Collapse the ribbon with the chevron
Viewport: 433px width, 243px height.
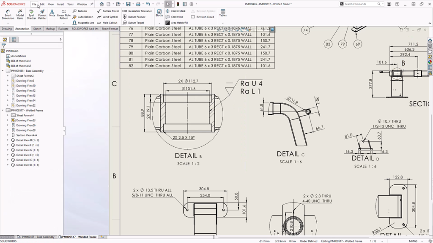(x=430, y=23)
